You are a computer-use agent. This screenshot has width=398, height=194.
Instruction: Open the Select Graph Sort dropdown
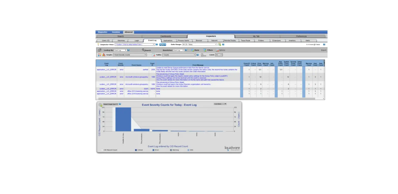point(110,104)
